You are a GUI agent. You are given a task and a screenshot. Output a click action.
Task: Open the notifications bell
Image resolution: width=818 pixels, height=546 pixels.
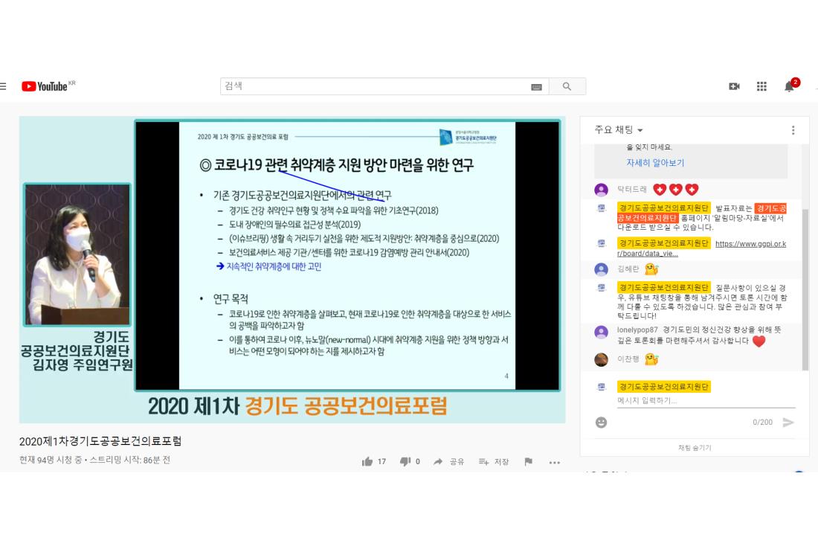[x=789, y=86]
